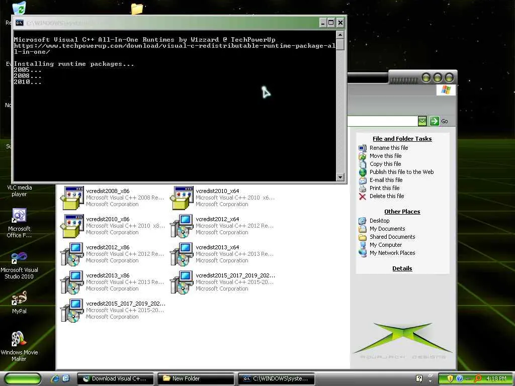Click Print this file

pos(384,188)
